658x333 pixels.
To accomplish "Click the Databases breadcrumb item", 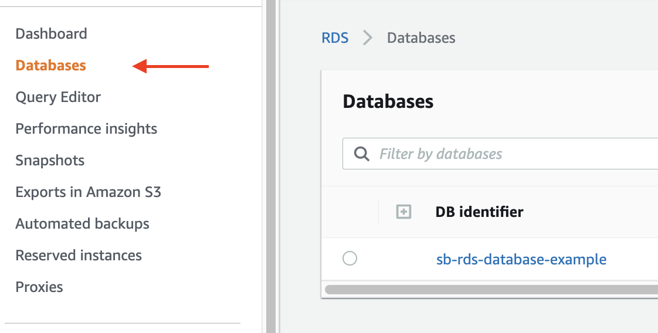I will (x=421, y=38).
